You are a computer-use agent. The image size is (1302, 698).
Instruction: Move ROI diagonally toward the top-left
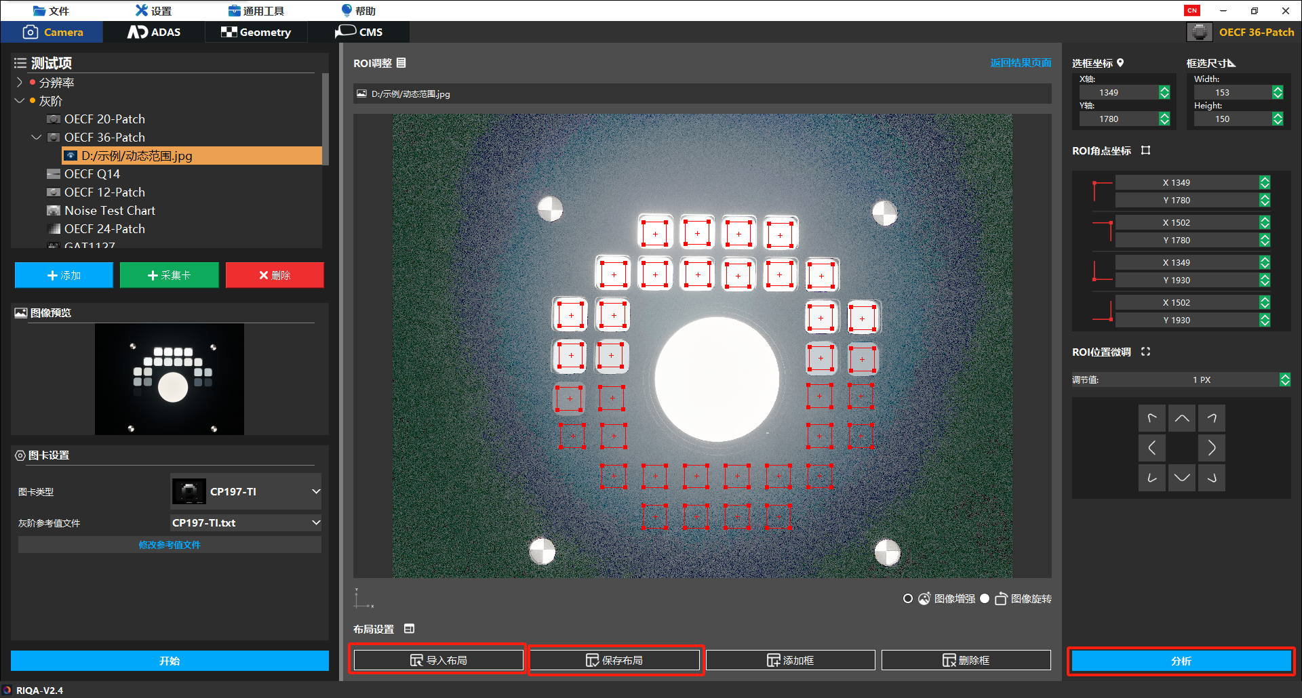1151,419
